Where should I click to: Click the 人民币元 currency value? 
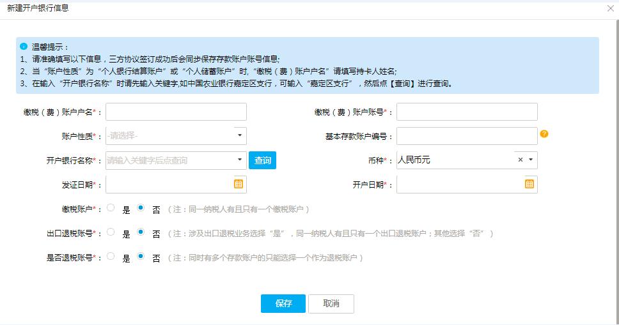(414, 160)
